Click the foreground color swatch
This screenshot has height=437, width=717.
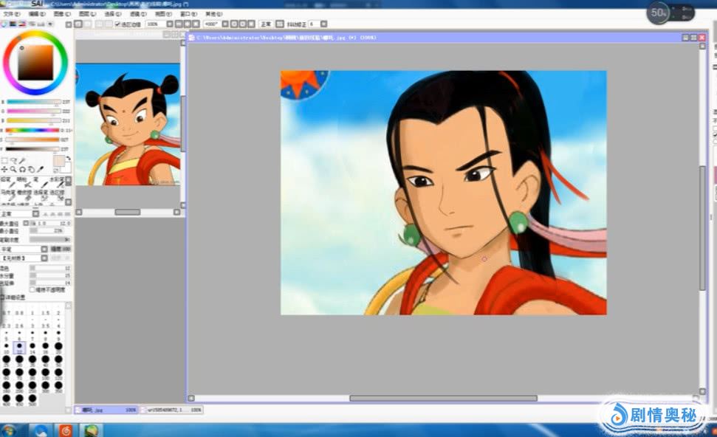coord(58,162)
